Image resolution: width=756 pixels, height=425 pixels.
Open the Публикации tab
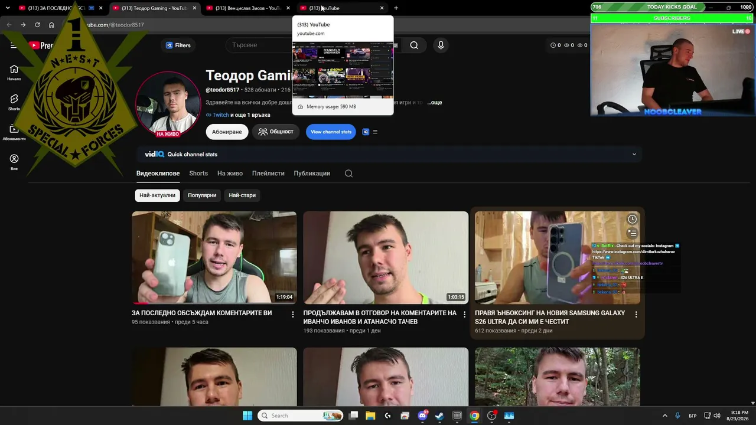pos(312,174)
